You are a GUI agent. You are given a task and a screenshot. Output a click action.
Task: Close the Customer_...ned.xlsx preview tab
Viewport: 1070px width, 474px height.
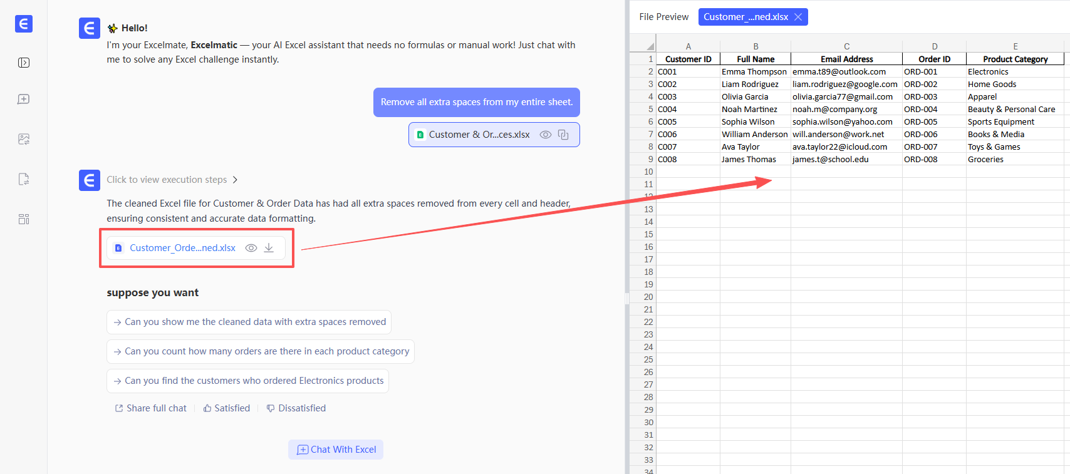point(798,17)
